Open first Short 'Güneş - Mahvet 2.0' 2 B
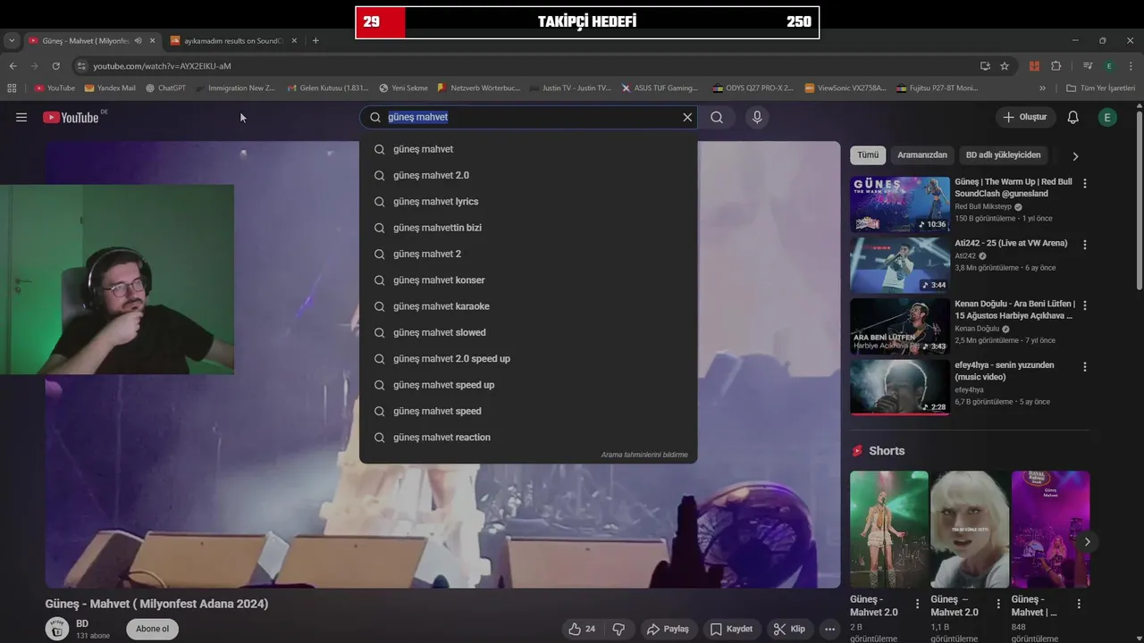This screenshot has width=1144, height=643. 889,530
